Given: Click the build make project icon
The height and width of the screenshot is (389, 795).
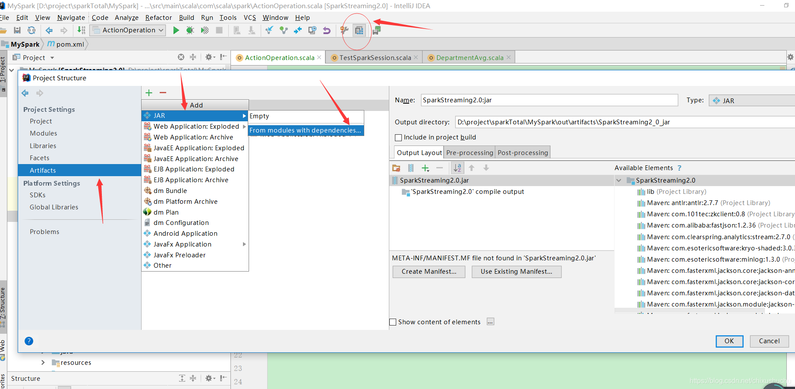Looking at the screenshot, I should pos(81,30).
